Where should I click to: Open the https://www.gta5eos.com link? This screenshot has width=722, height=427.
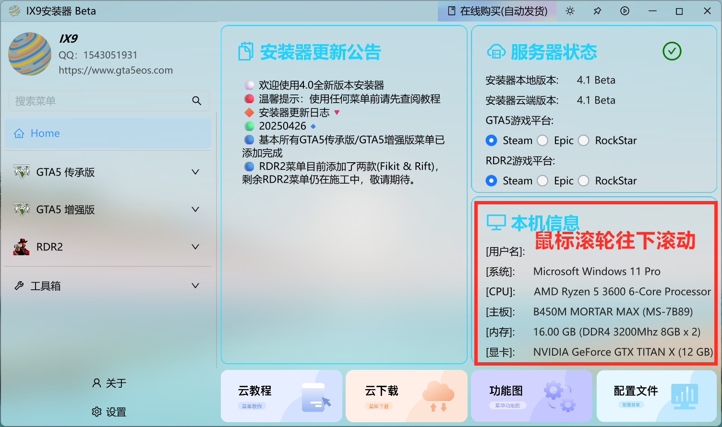pos(116,70)
